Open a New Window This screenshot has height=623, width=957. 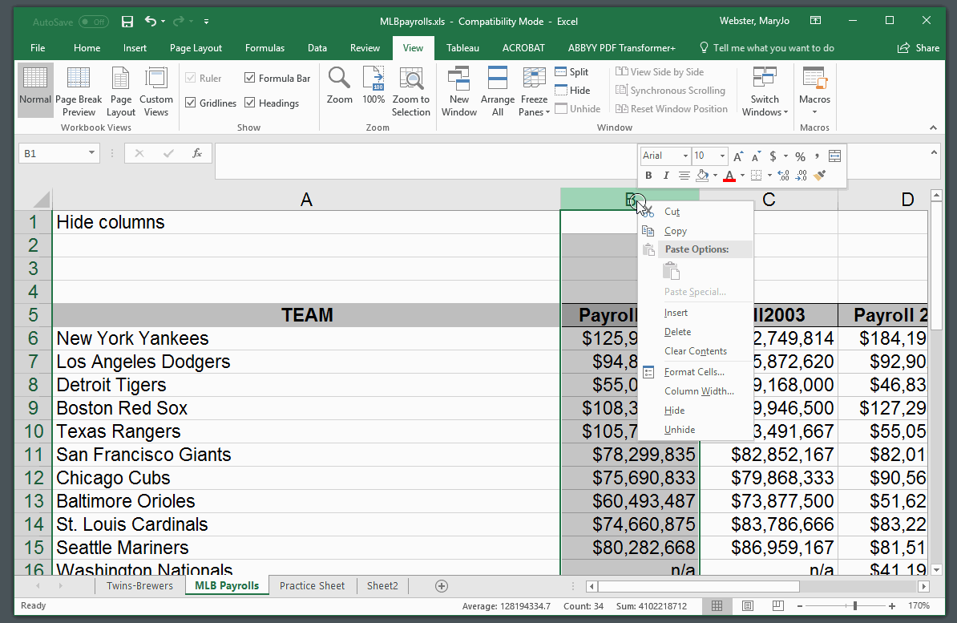point(459,91)
